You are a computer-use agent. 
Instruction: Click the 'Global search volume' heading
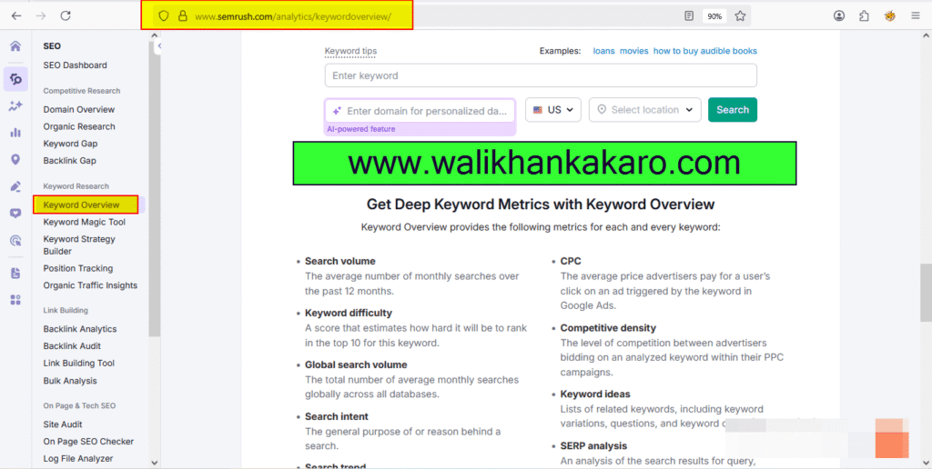[356, 364]
